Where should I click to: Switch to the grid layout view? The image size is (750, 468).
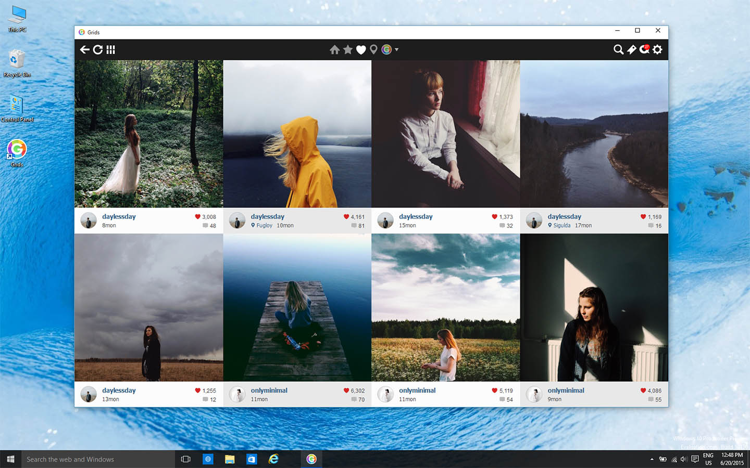pyautogui.click(x=110, y=49)
